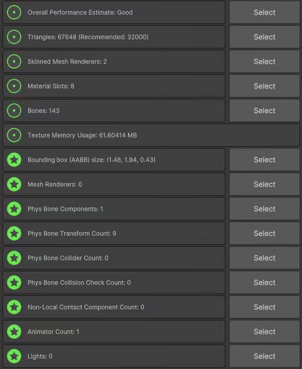Click Select for Non-Local Contact Component Count
Image resolution: width=302 pixels, height=369 pixels.
(x=265, y=307)
